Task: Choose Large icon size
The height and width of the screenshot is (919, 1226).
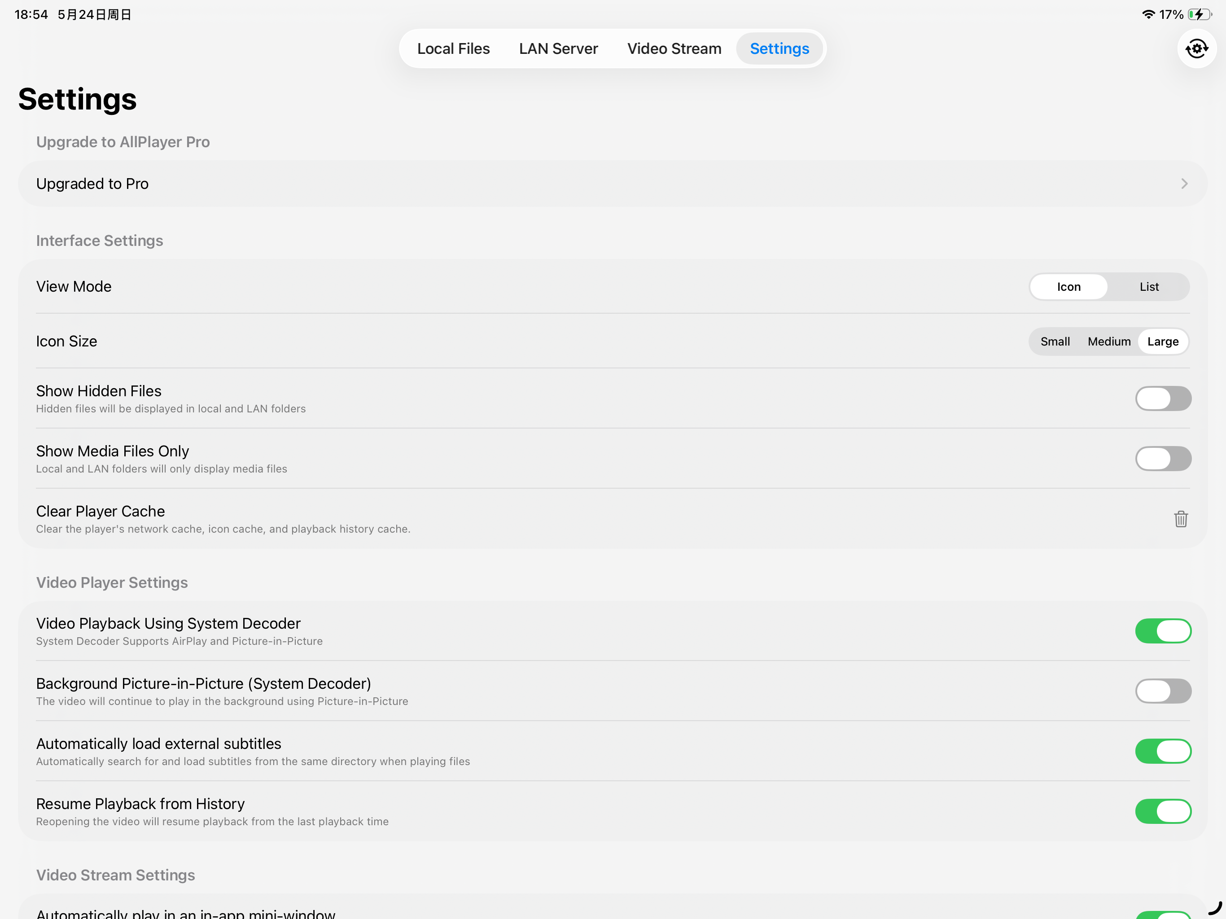Action: 1162,341
